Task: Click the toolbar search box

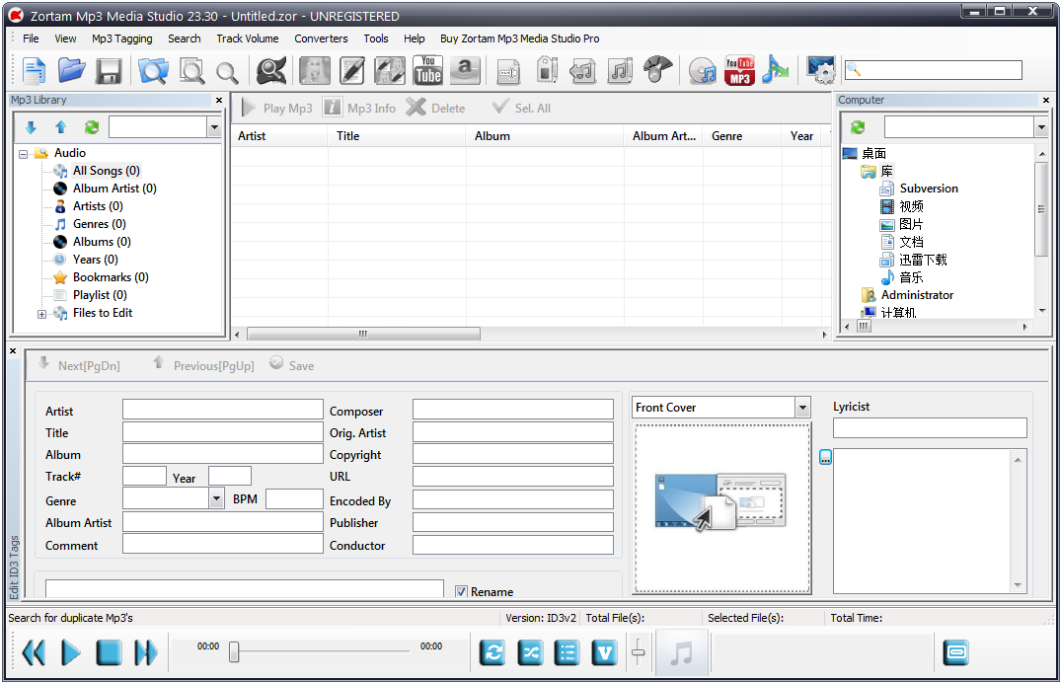Action: [x=934, y=70]
